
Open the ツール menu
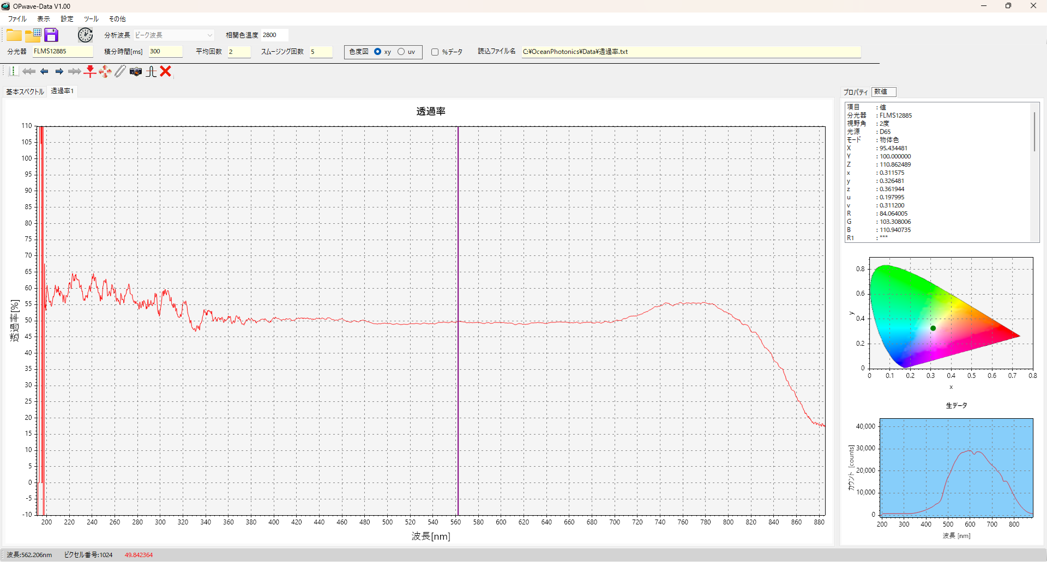91,19
